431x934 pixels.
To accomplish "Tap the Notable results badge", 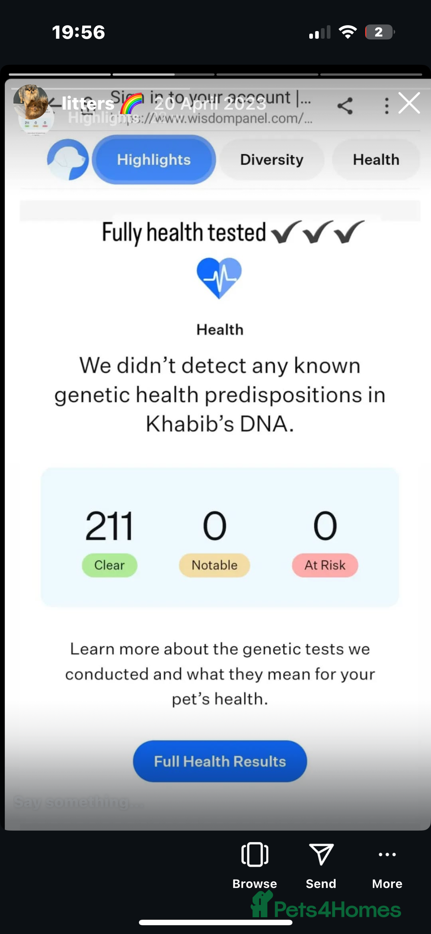I will point(214,565).
